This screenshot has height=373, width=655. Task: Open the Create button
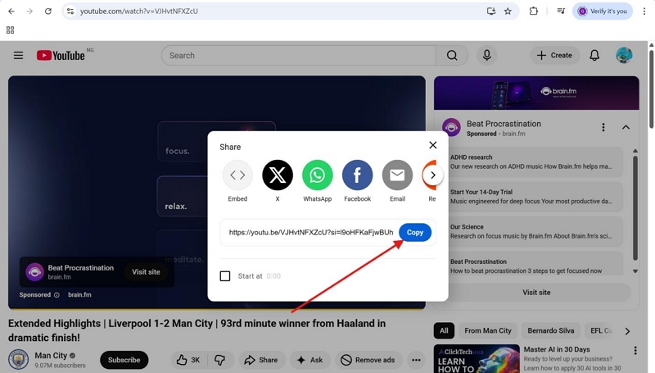pyautogui.click(x=554, y=55)
